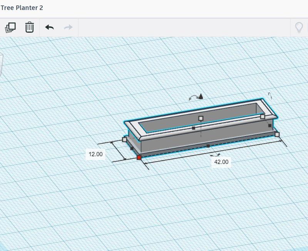
Task: Click the greyed Redo arrow icon
Action: point(69,27)
